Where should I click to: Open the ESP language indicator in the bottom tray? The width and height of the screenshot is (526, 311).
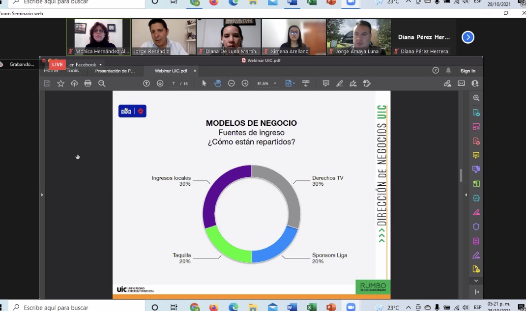[x=478, y=307]
